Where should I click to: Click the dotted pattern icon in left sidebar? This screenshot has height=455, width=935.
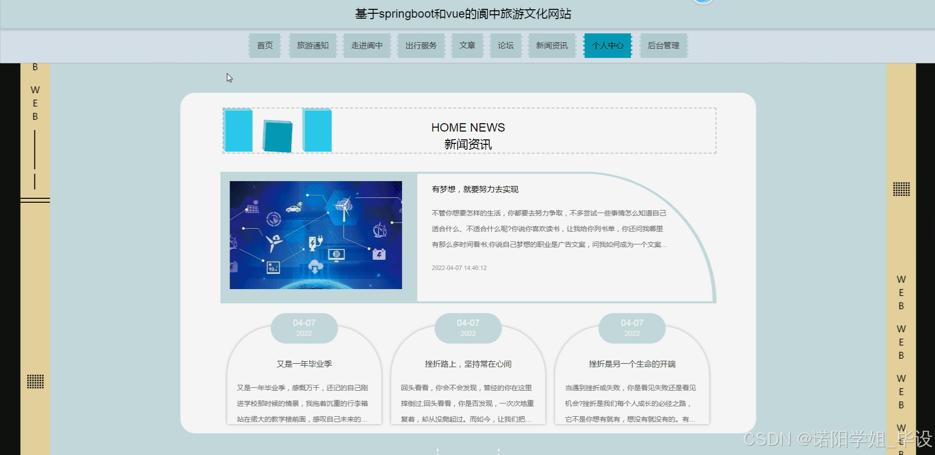coord(36,381)
